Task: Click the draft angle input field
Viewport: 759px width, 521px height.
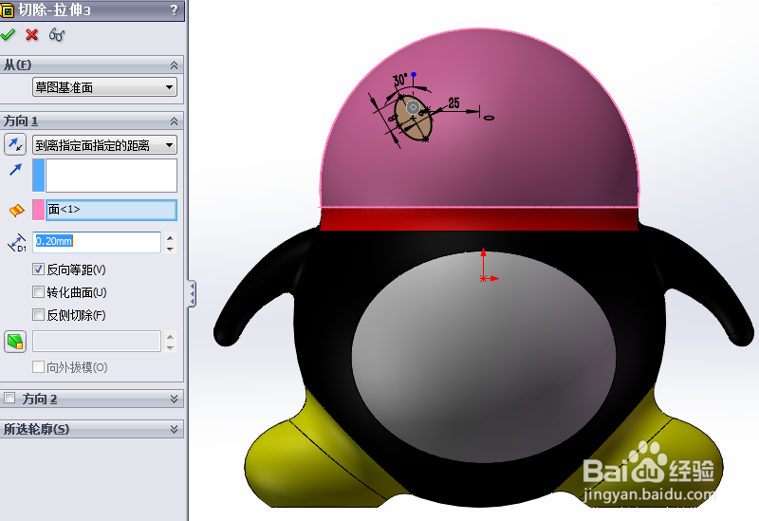Action: 97,342
